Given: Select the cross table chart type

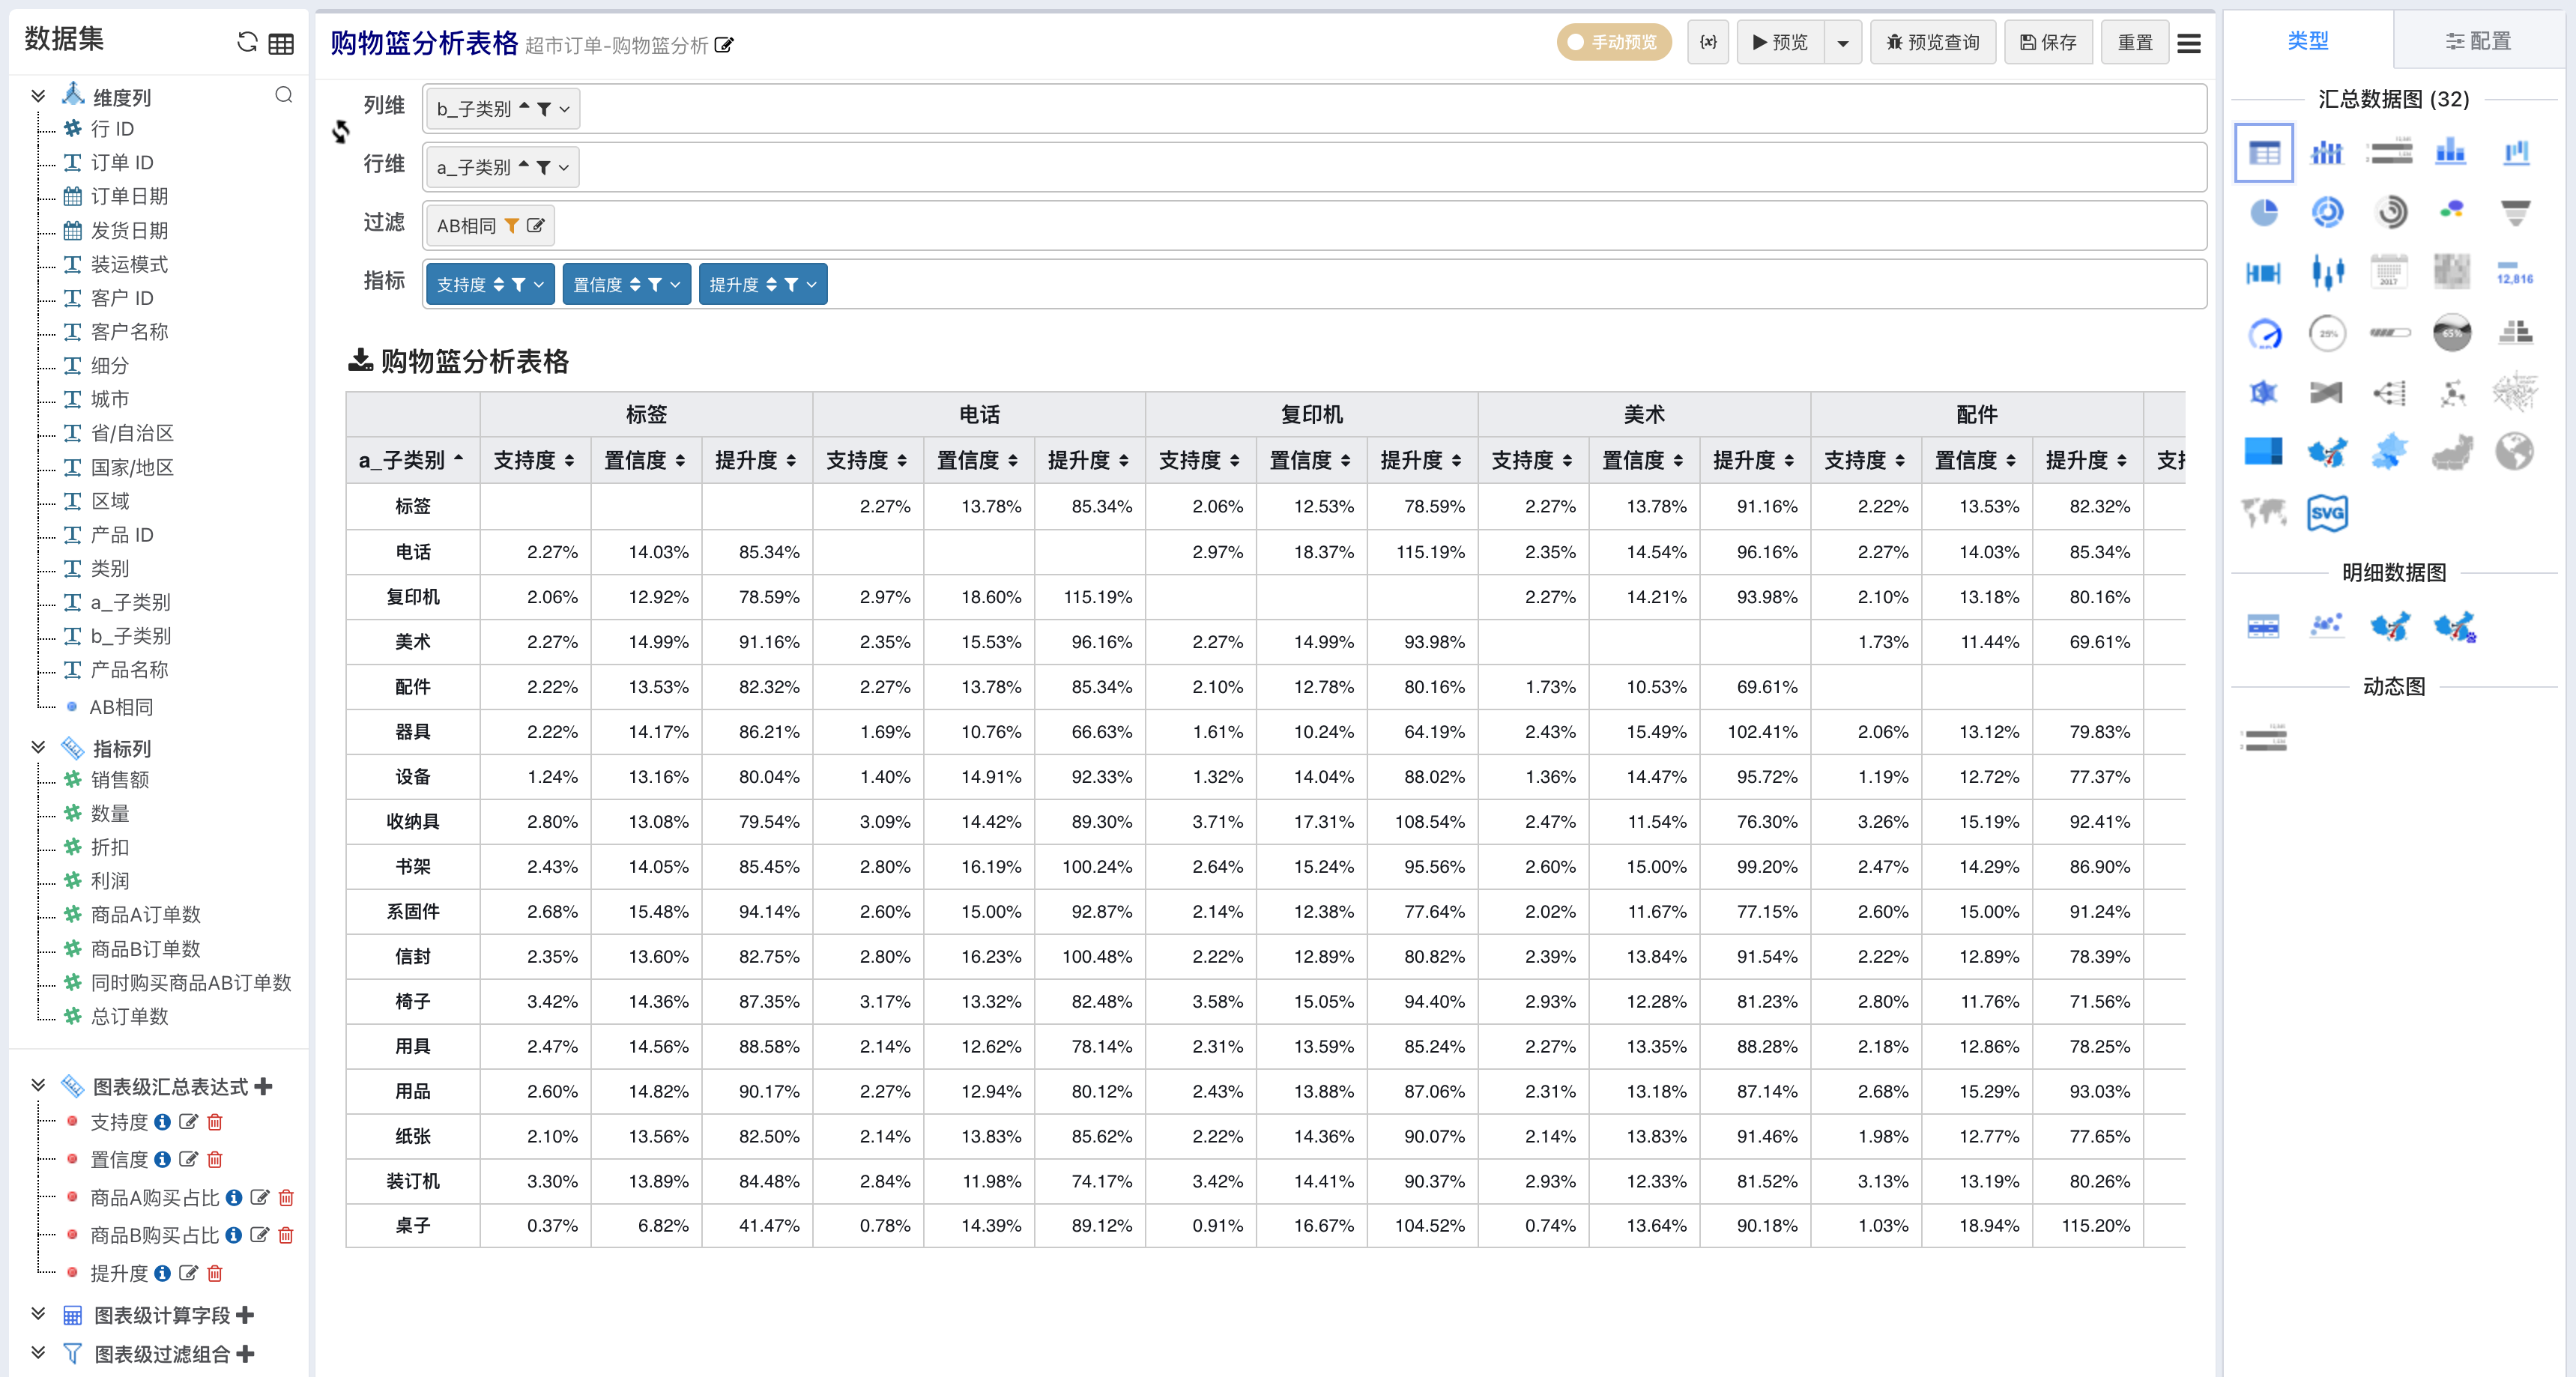Looking at the screenshot, I should (x=2263, y=153).
